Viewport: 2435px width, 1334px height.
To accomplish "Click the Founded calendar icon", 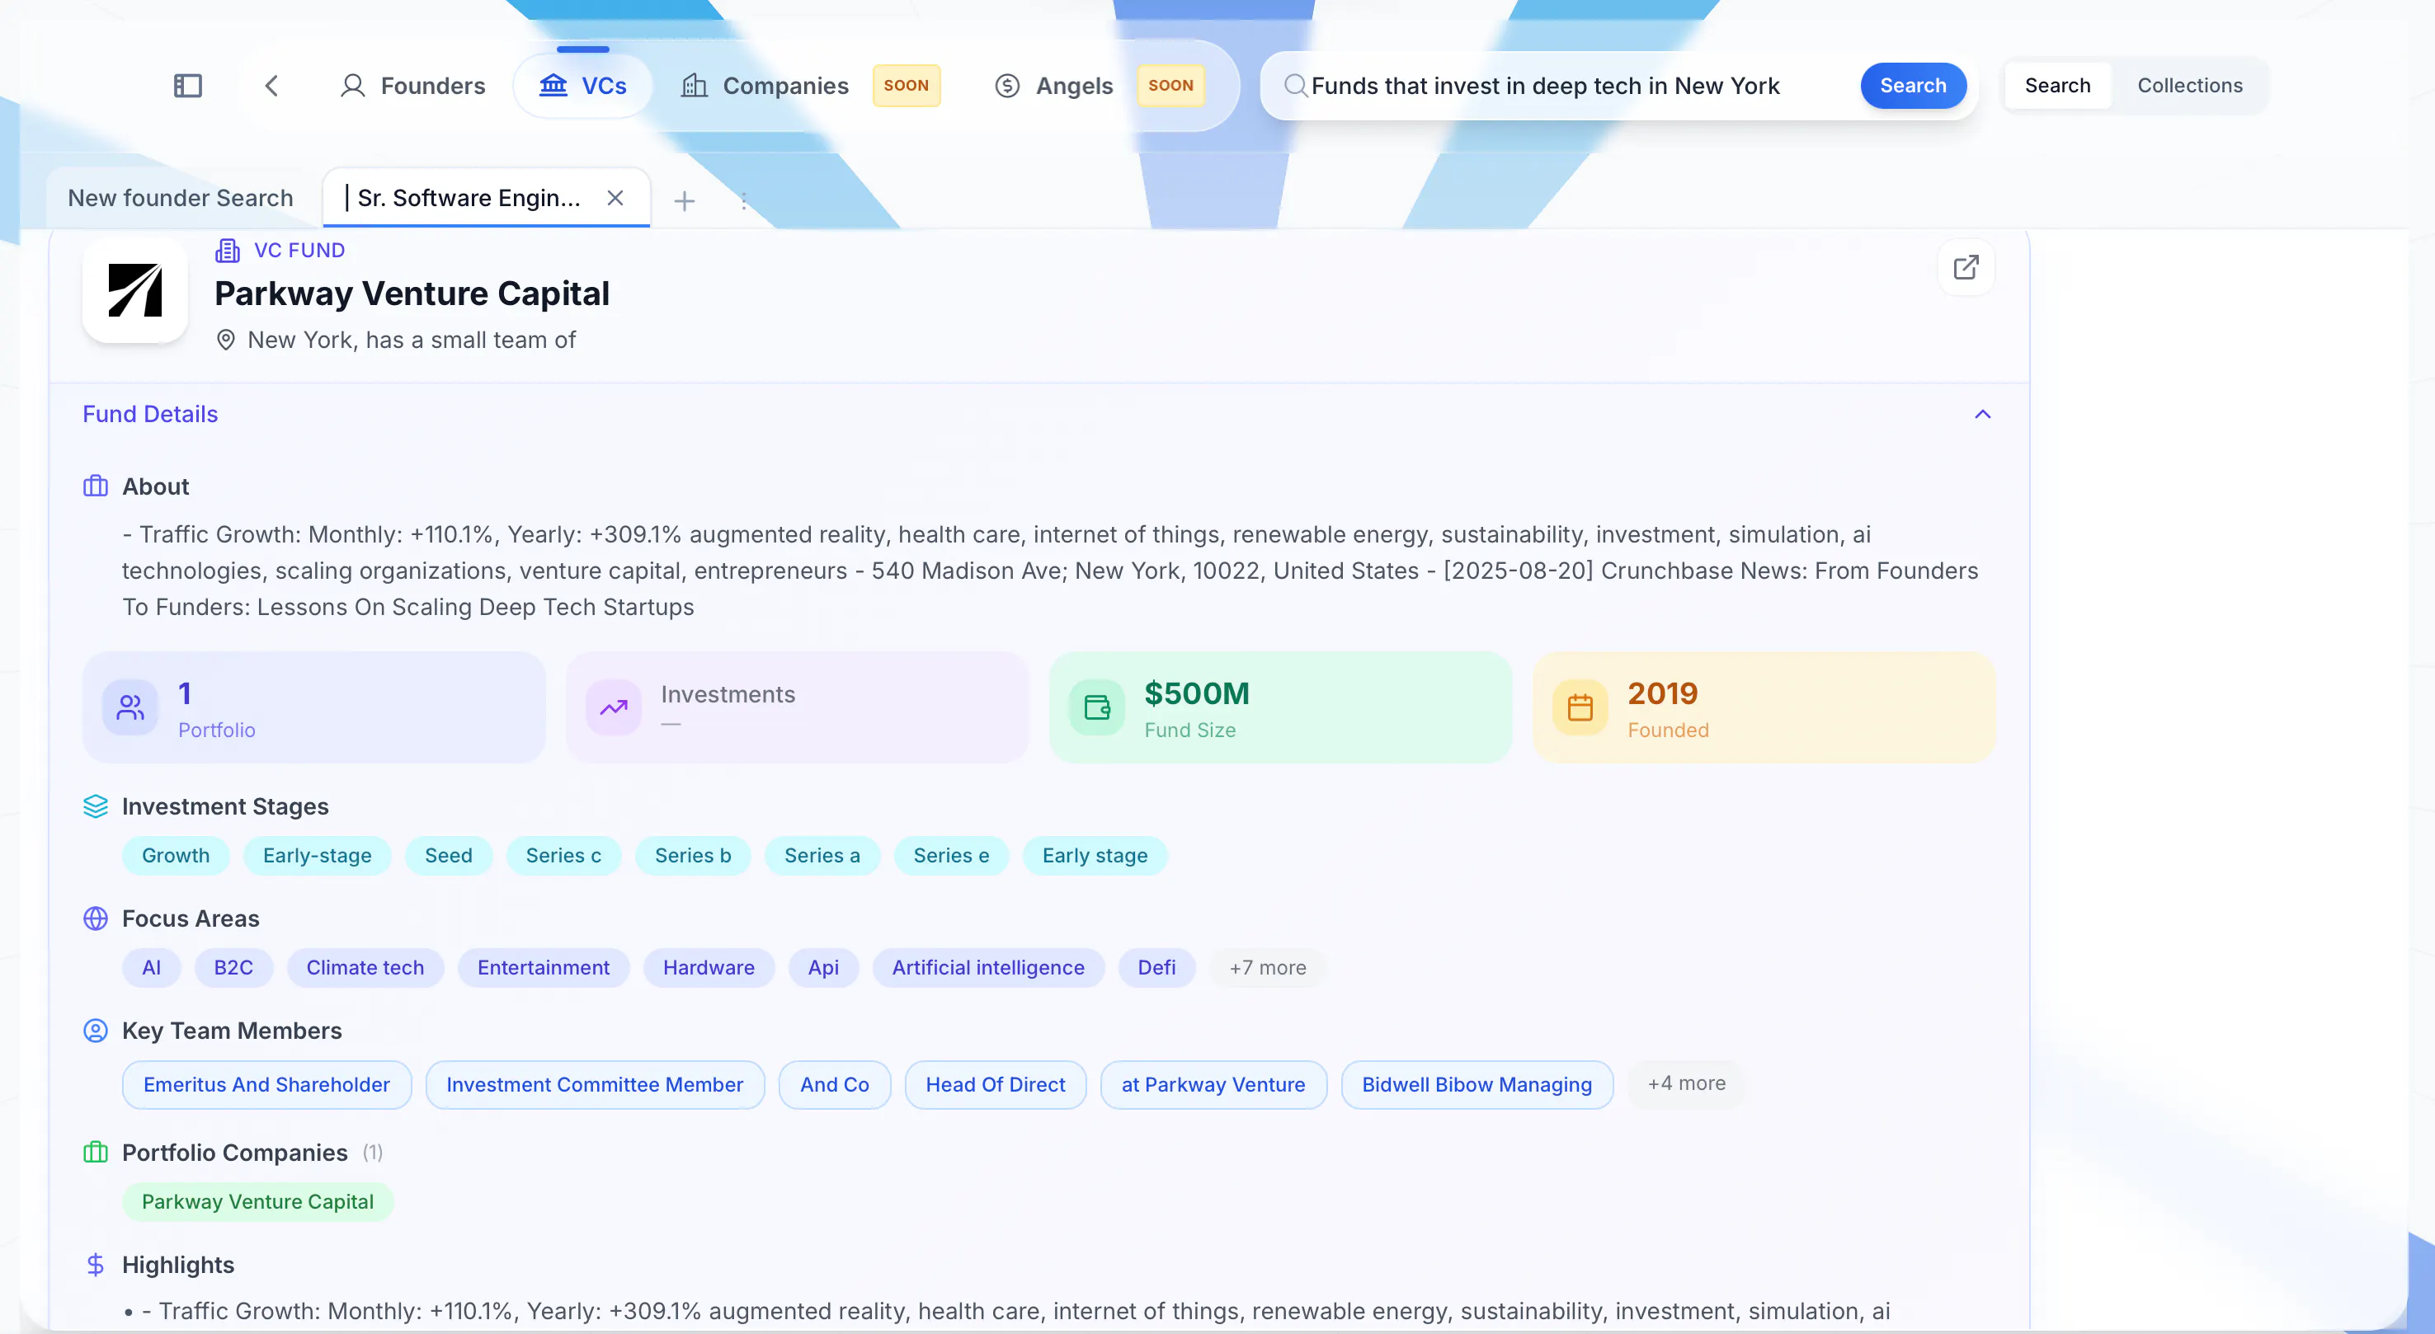I will (1580, 707).
